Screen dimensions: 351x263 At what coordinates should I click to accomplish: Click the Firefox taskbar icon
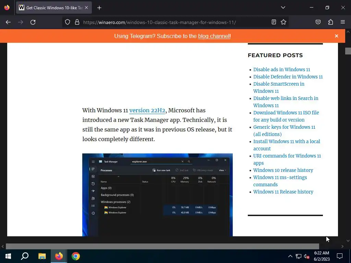tap(59, 256)
